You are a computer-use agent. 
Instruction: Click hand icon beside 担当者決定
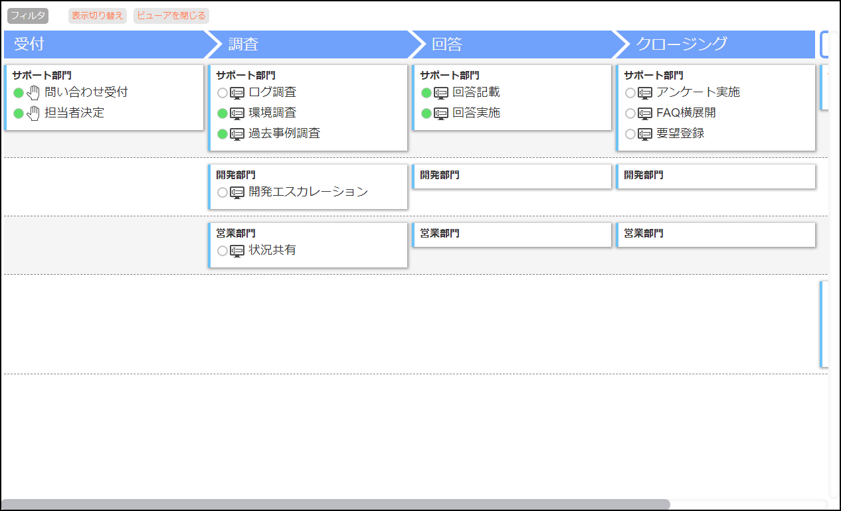click(x=33, y=113)
